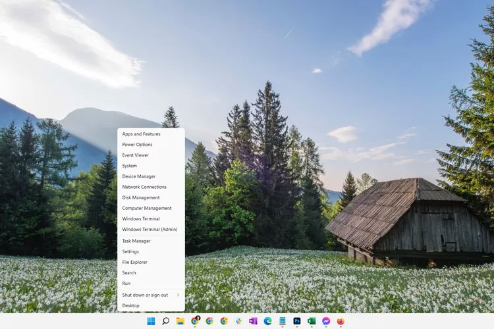494x329 pixels.
Task: Switch to the Notepad taskbar icon
Action: pyautogui.click(x=283, y=321)
